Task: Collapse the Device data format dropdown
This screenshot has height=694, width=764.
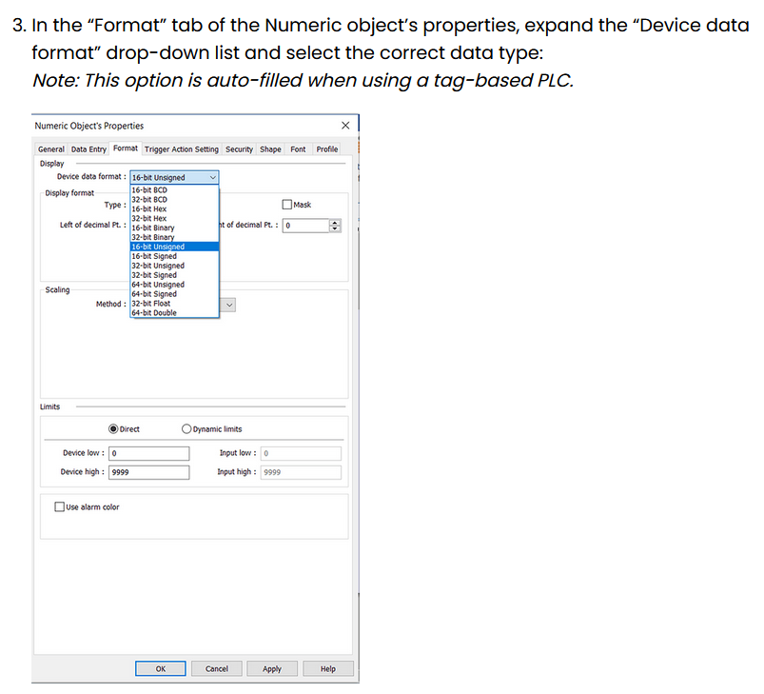Action: click(212, 177)
